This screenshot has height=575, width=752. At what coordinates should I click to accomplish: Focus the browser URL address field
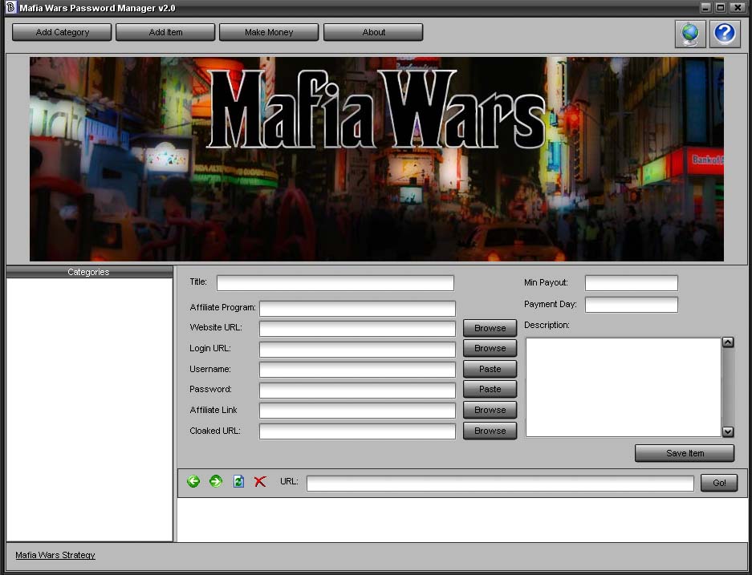pyautogui.click(x=500, y=484)
